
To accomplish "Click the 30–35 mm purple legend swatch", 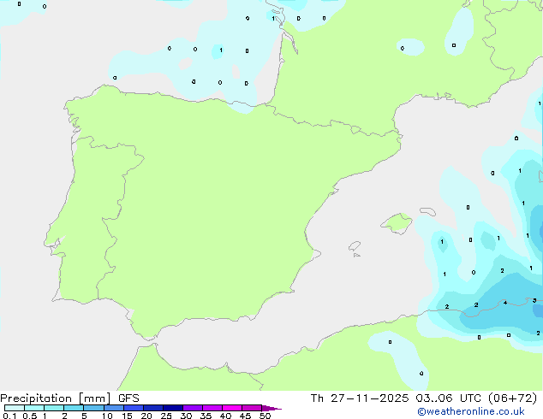I will point(193,408).
